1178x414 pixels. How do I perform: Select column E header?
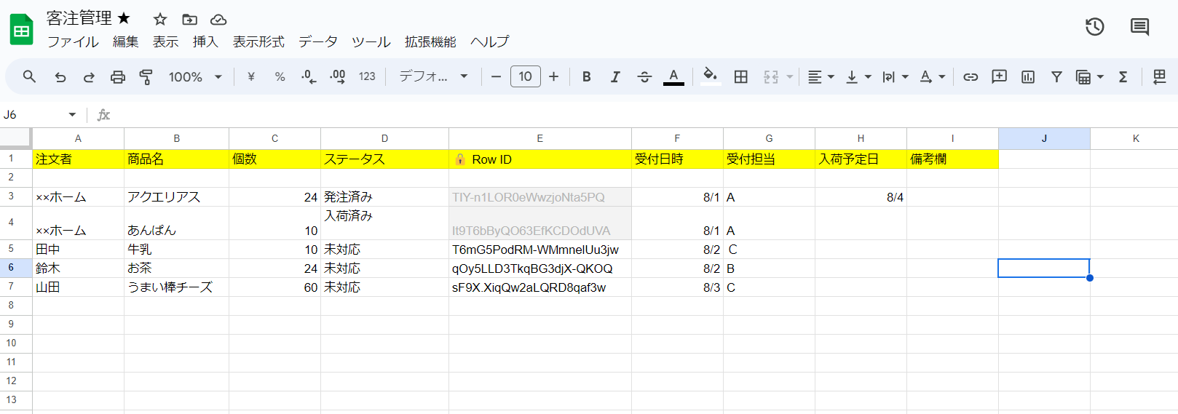(x=540, y=138)
